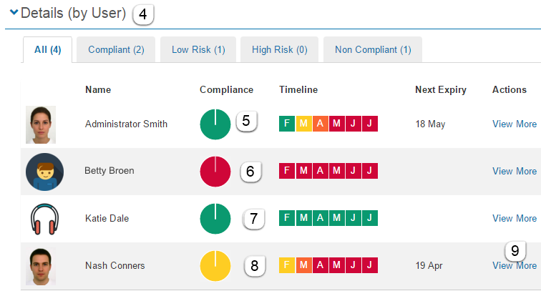Click Betty Broen's cartoon avatar
The image size is (541, 291).
pos(44,172)
